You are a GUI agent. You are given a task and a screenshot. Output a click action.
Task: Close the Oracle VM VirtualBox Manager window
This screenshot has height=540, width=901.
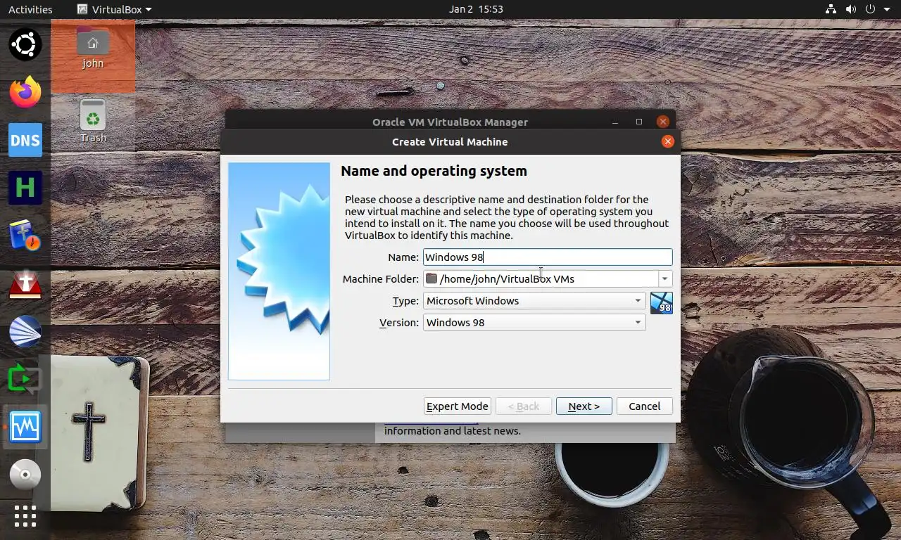[x=662, y=122]
